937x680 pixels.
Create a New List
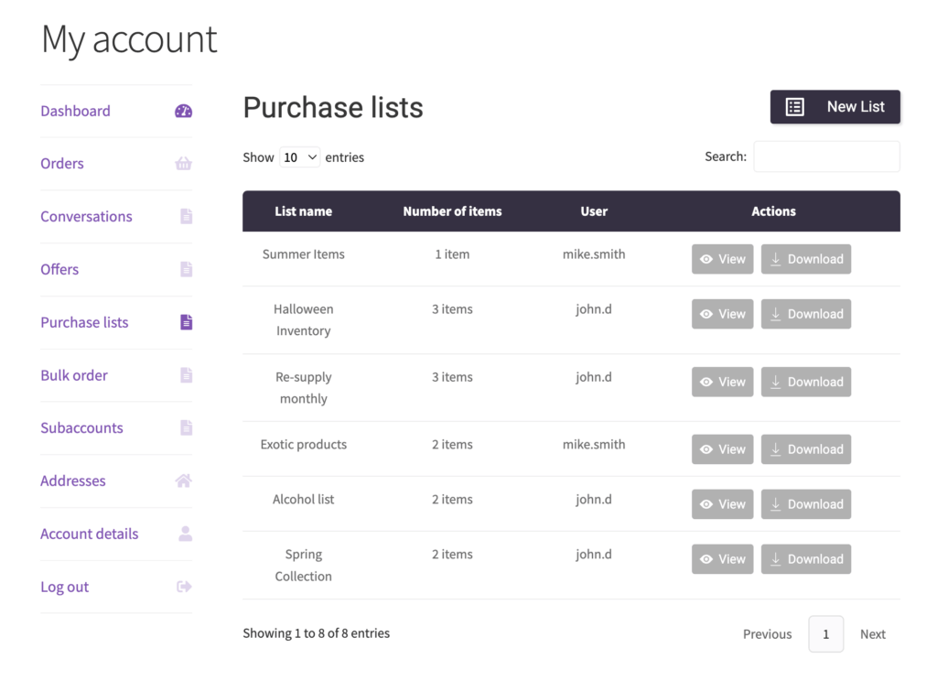tap(835, 107)
